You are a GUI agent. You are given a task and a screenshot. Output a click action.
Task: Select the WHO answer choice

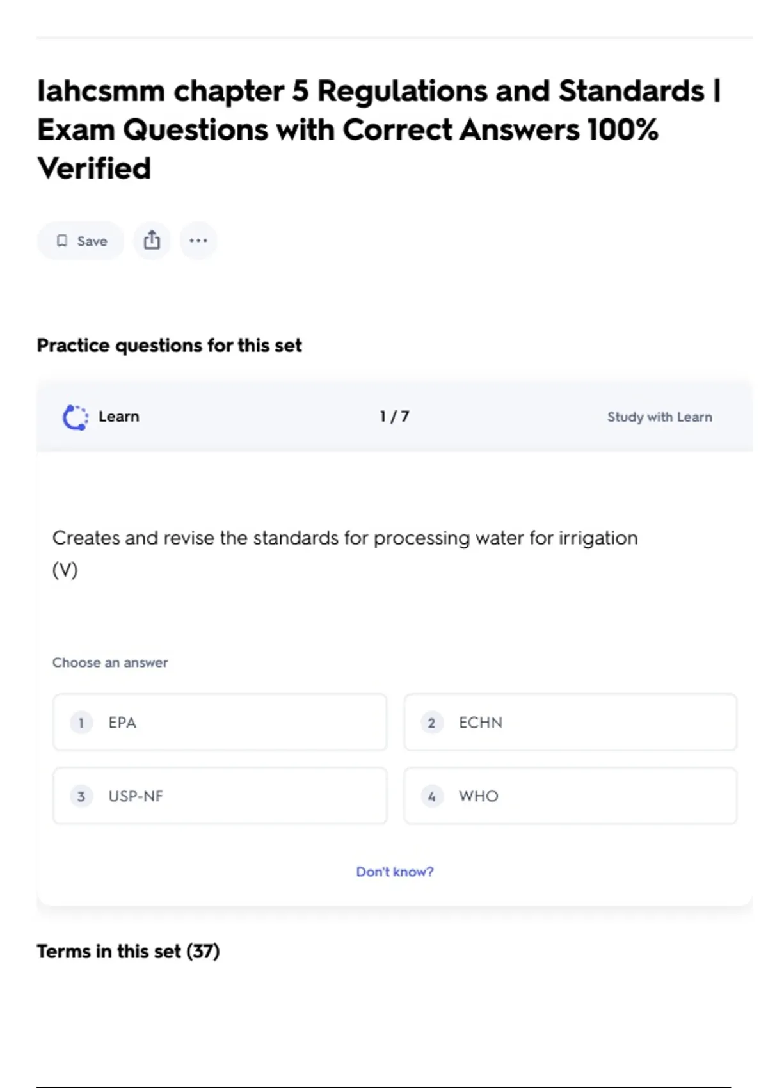click(x=570, y=796)
